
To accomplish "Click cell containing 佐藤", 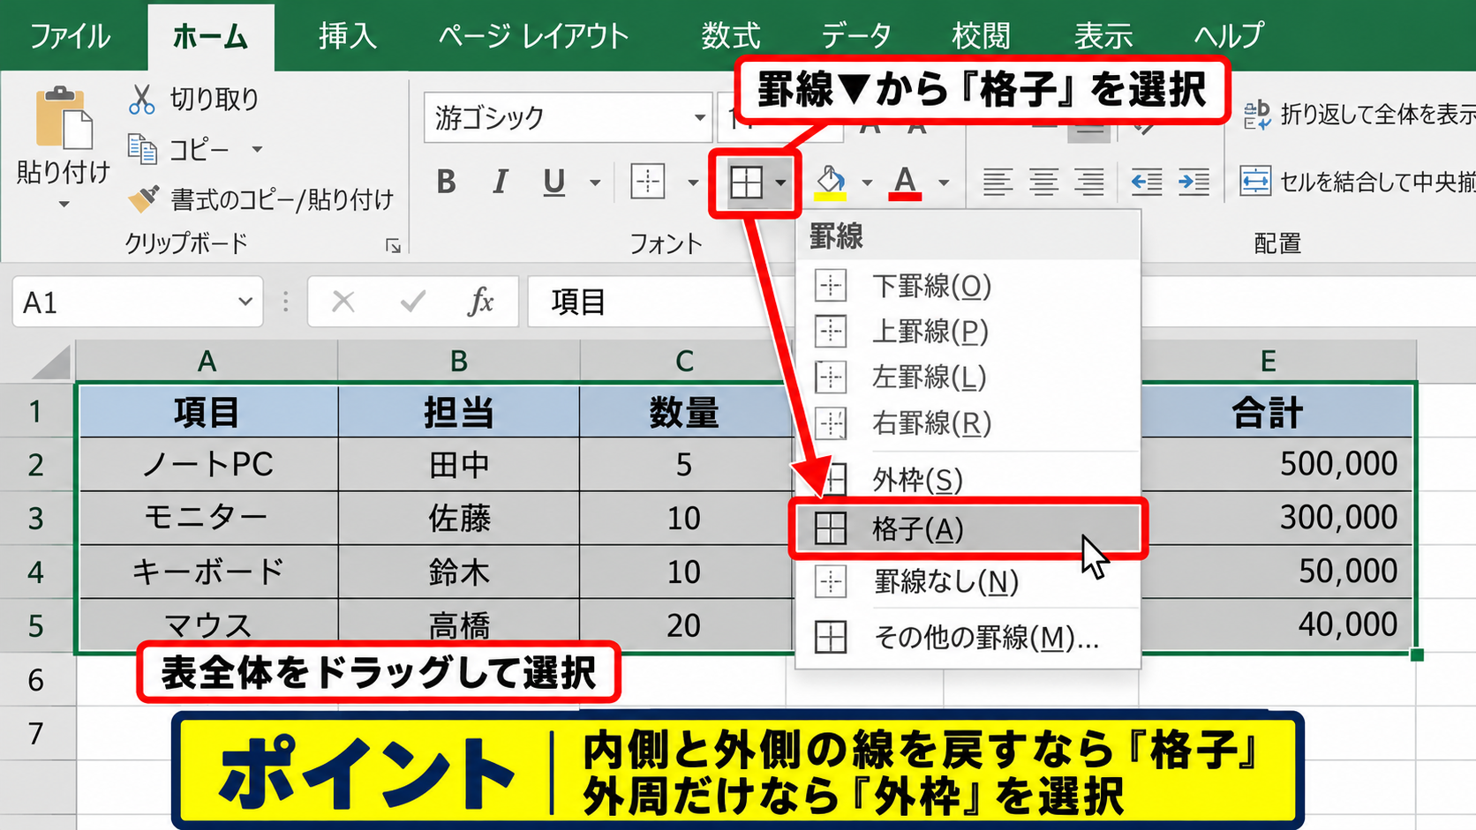I will click(x=459, y=518).
